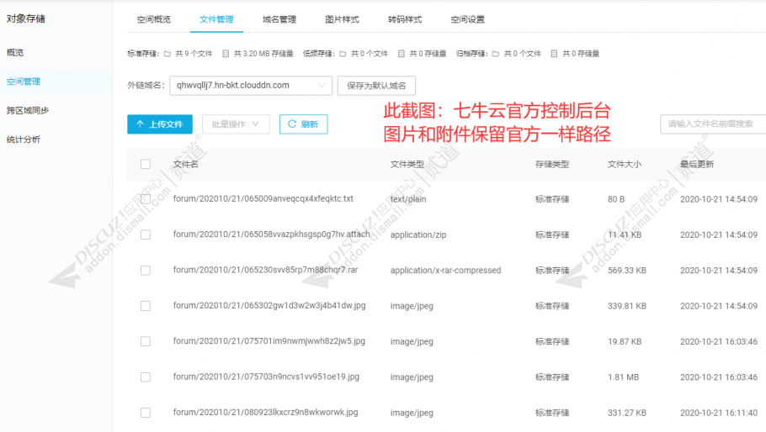Open 统计分析 in the sidebar
The image size is (766, 432).
click(x=24, y=140)
